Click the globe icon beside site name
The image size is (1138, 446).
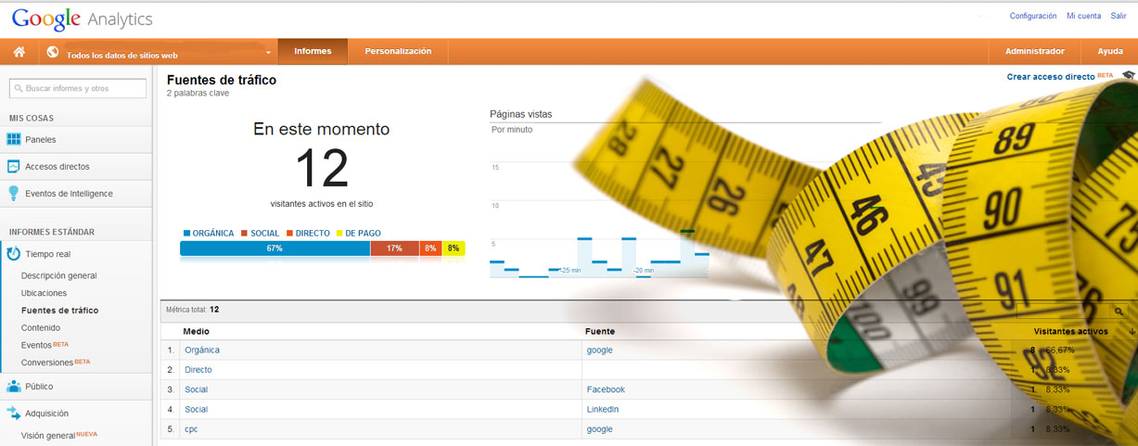52,53
